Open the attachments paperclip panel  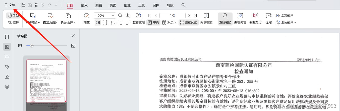pyautogui.click(x=7, y=67)
